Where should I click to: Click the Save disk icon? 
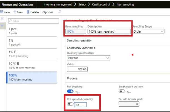tap(1, 12)
